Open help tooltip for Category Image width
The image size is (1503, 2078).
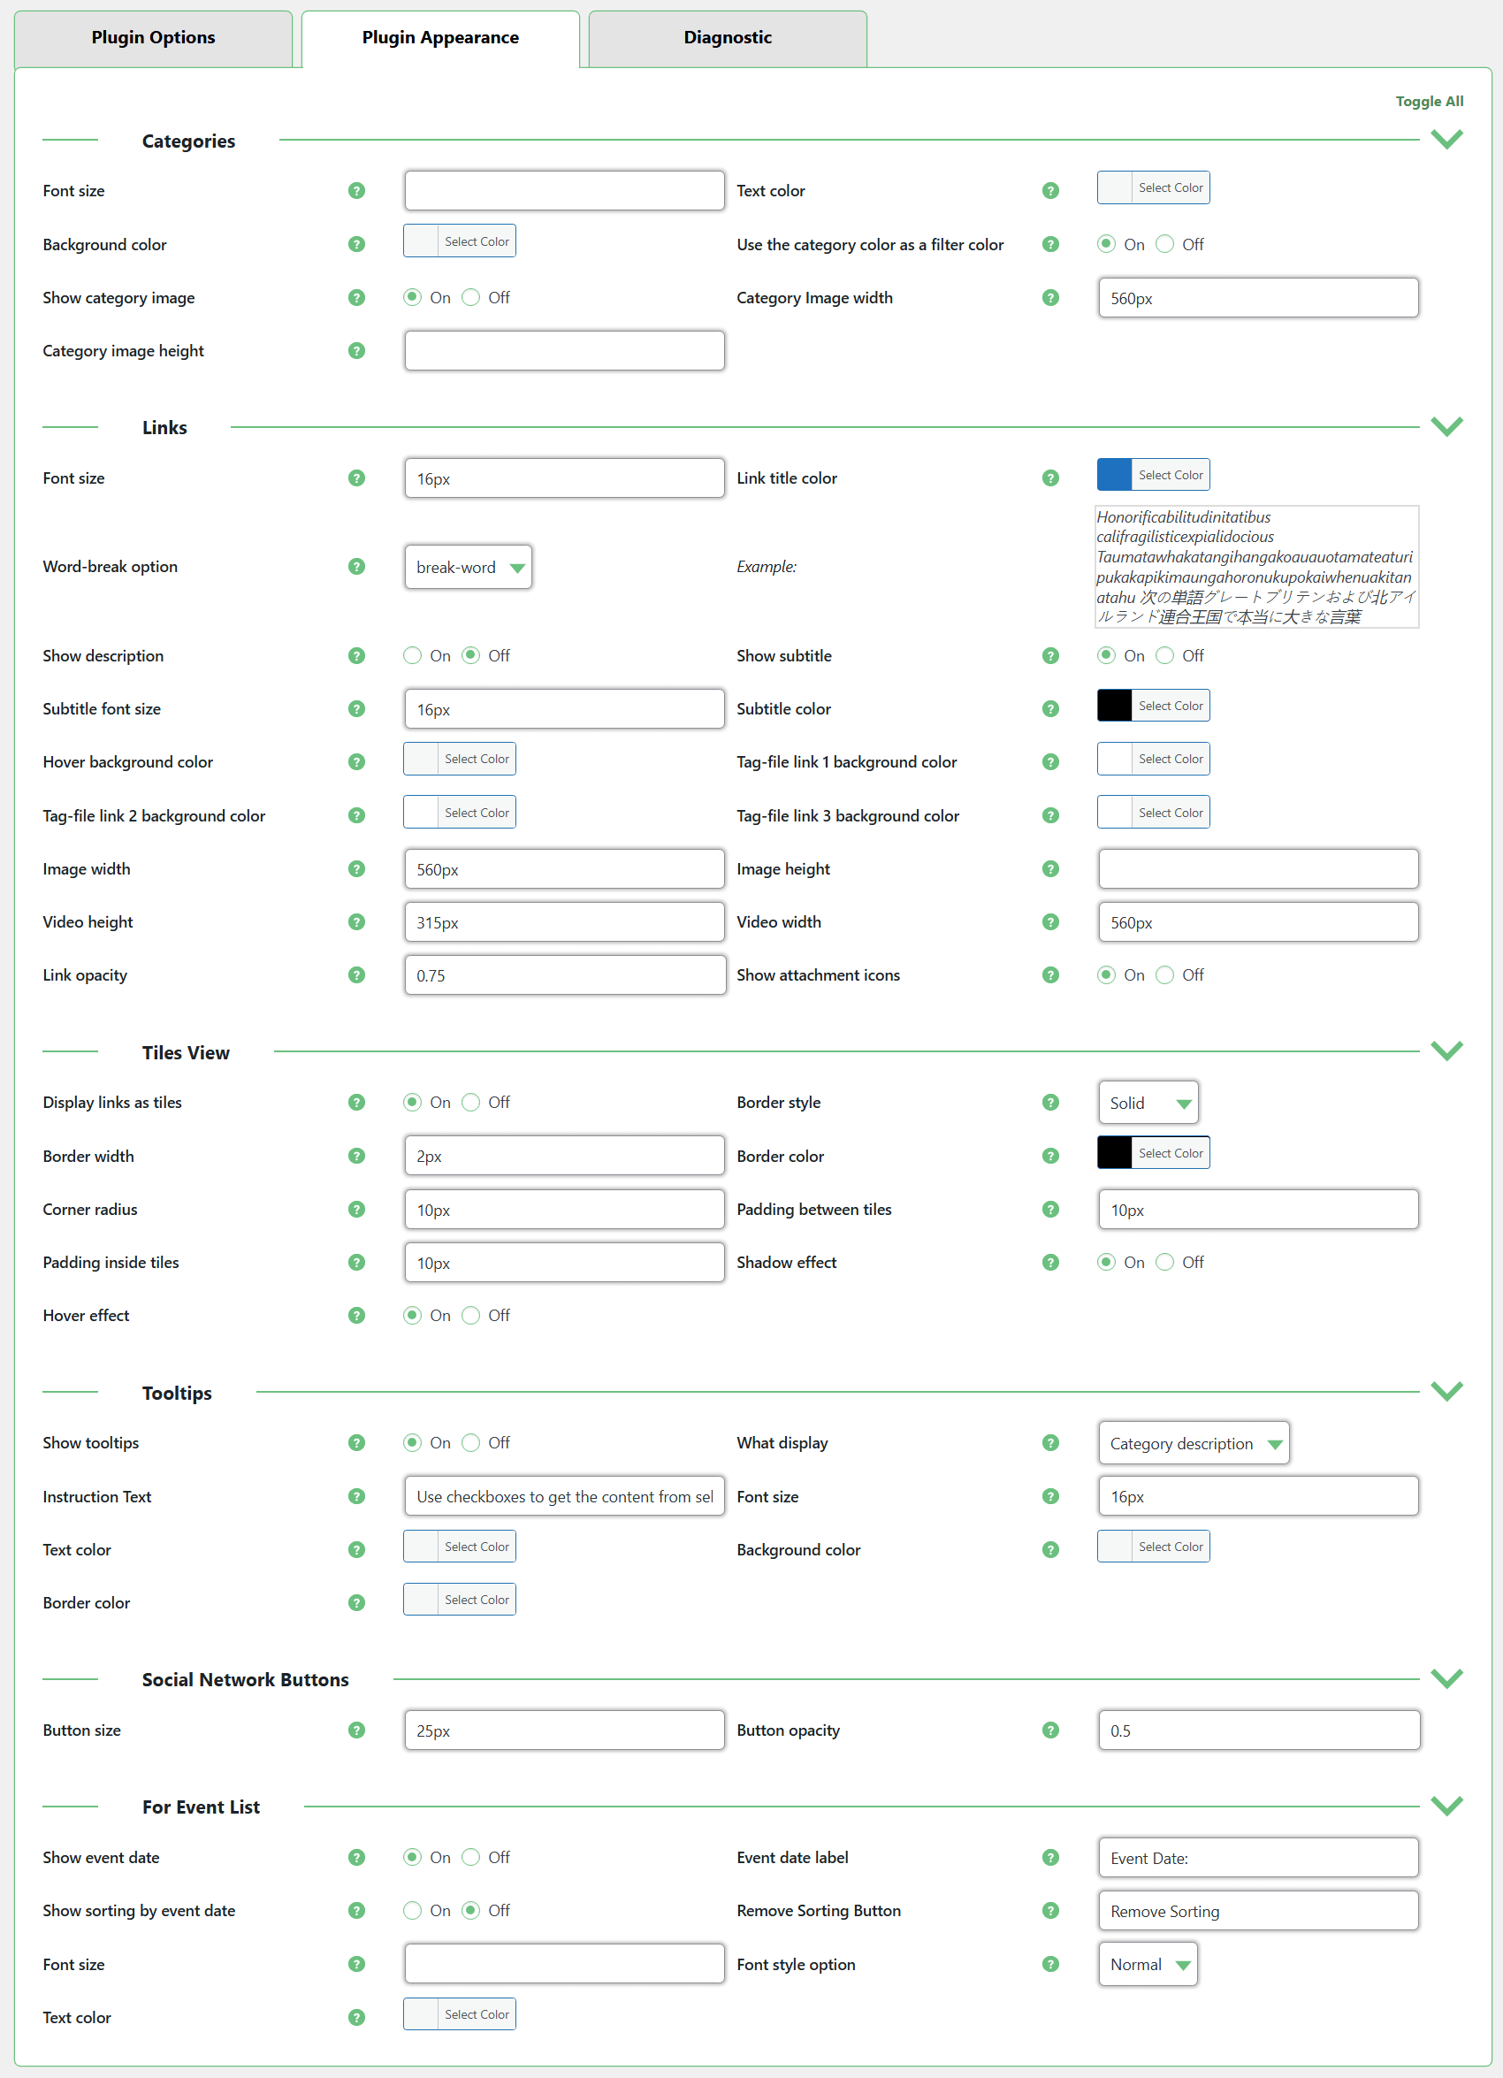pos(1049,298)
